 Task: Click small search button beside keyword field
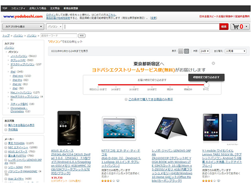tap(82, 36)
